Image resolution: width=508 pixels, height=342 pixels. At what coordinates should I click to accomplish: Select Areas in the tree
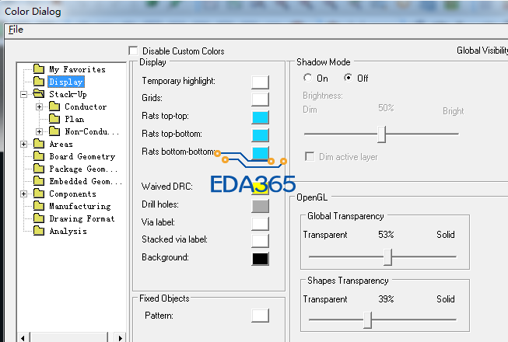61,144
